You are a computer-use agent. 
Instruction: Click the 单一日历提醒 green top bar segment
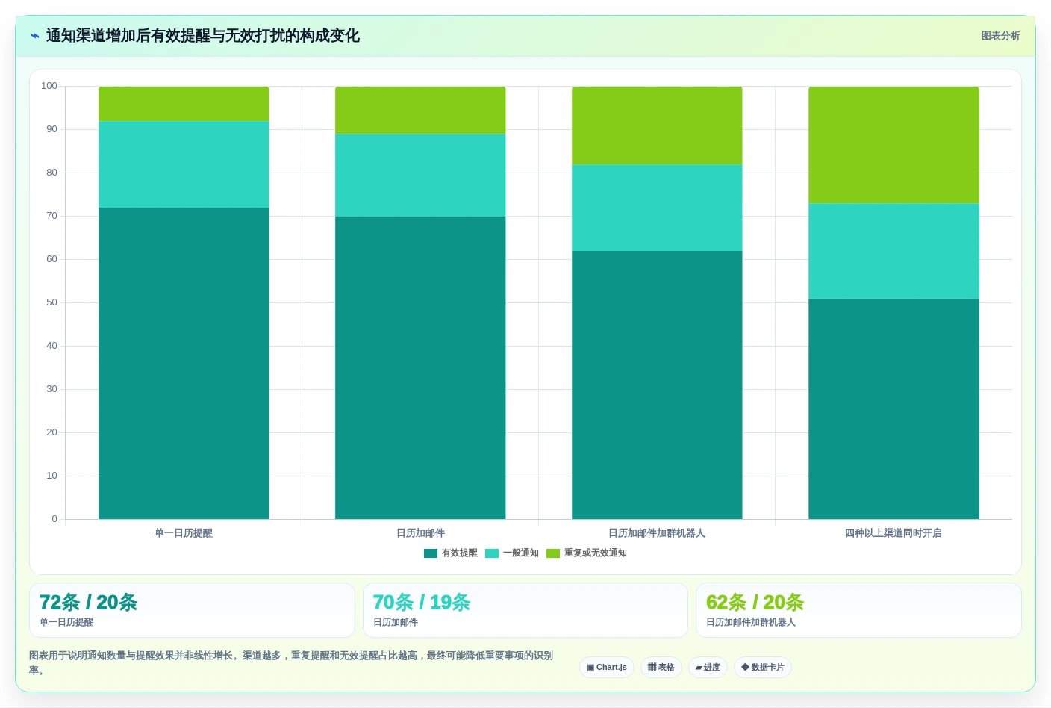click(x=184, y=104)
